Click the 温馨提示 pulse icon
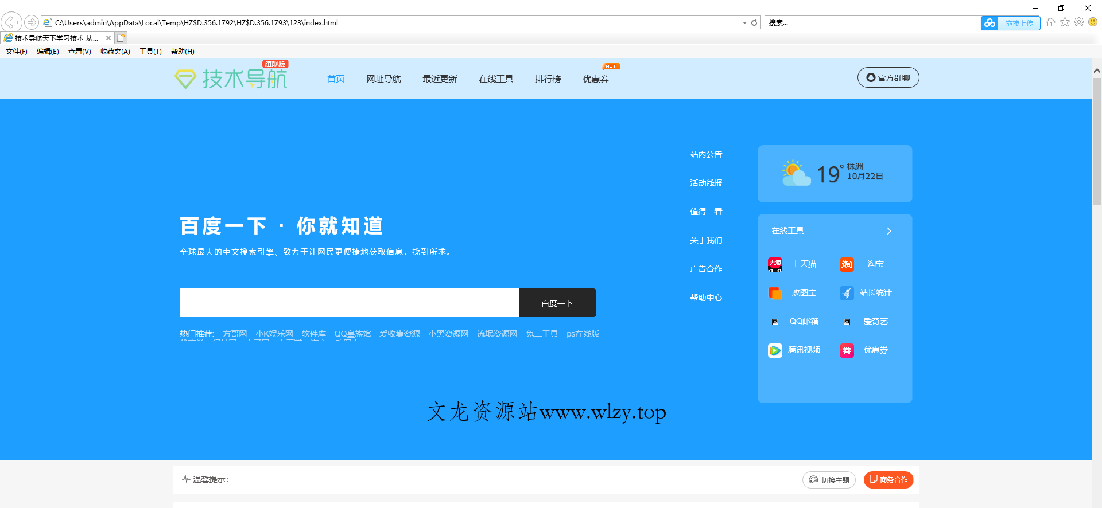The image size is (1102, 508). coord(186,479)
